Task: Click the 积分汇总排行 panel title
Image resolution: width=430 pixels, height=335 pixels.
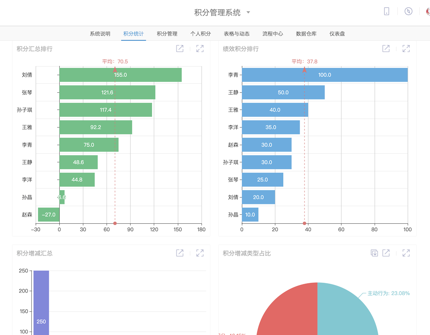Action: click(x=34, y=49)
